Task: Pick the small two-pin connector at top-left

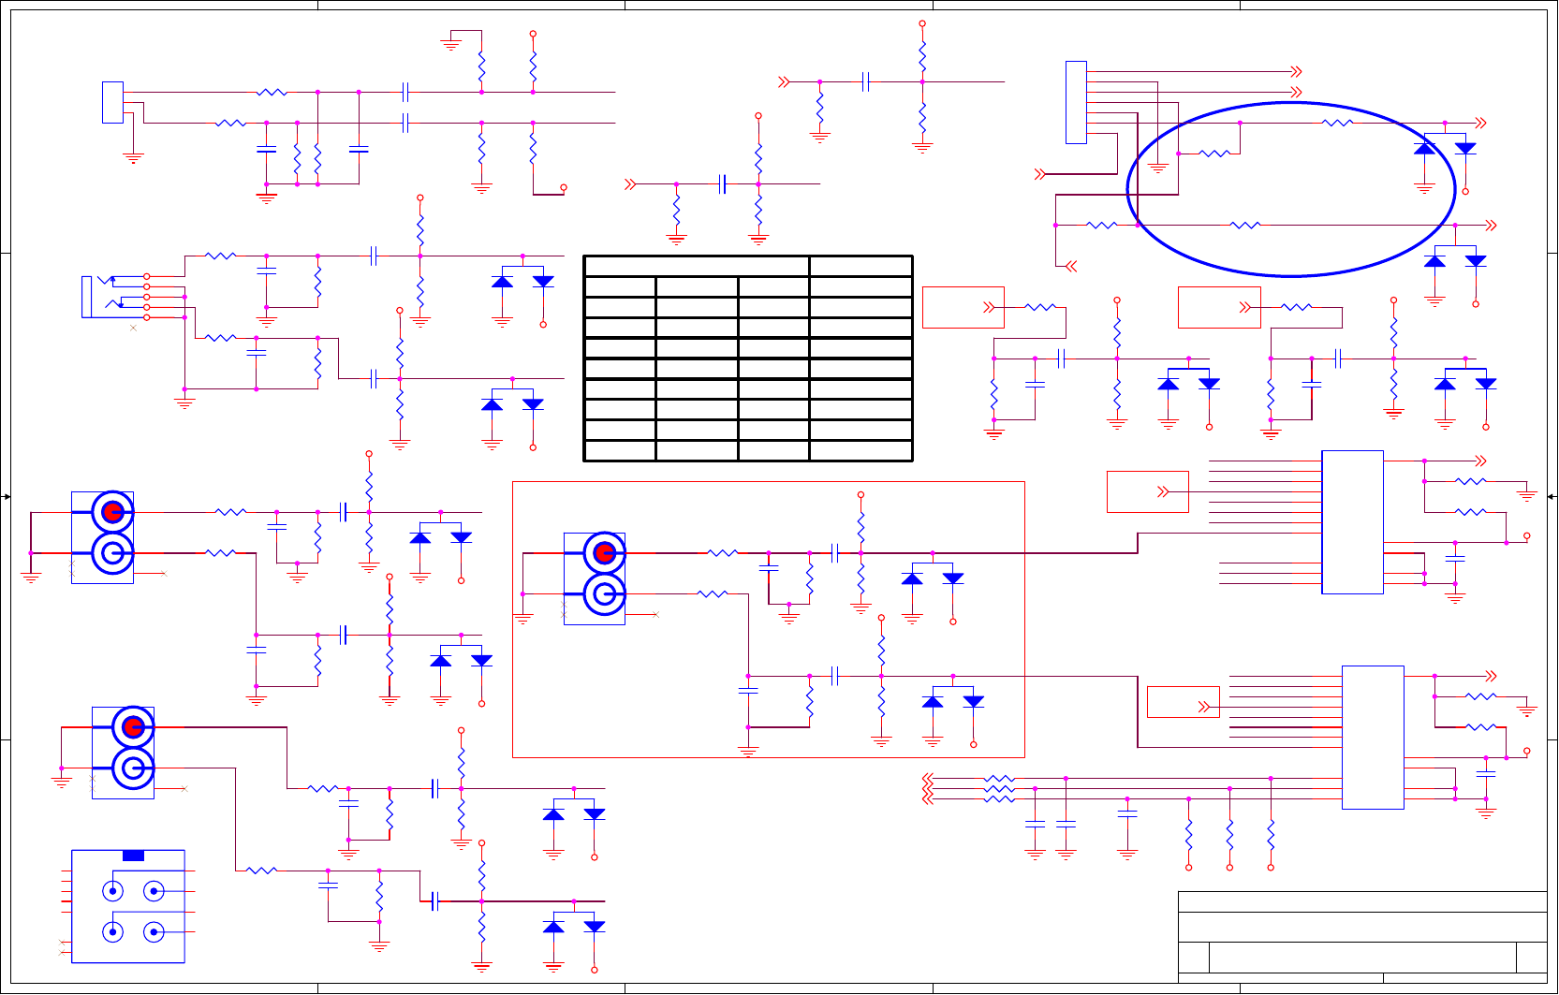Action: pos(112,103)
